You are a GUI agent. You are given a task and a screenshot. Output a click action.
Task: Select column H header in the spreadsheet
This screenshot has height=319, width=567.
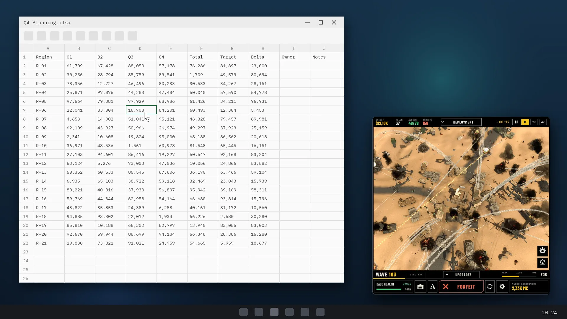(x=263, y=48)
